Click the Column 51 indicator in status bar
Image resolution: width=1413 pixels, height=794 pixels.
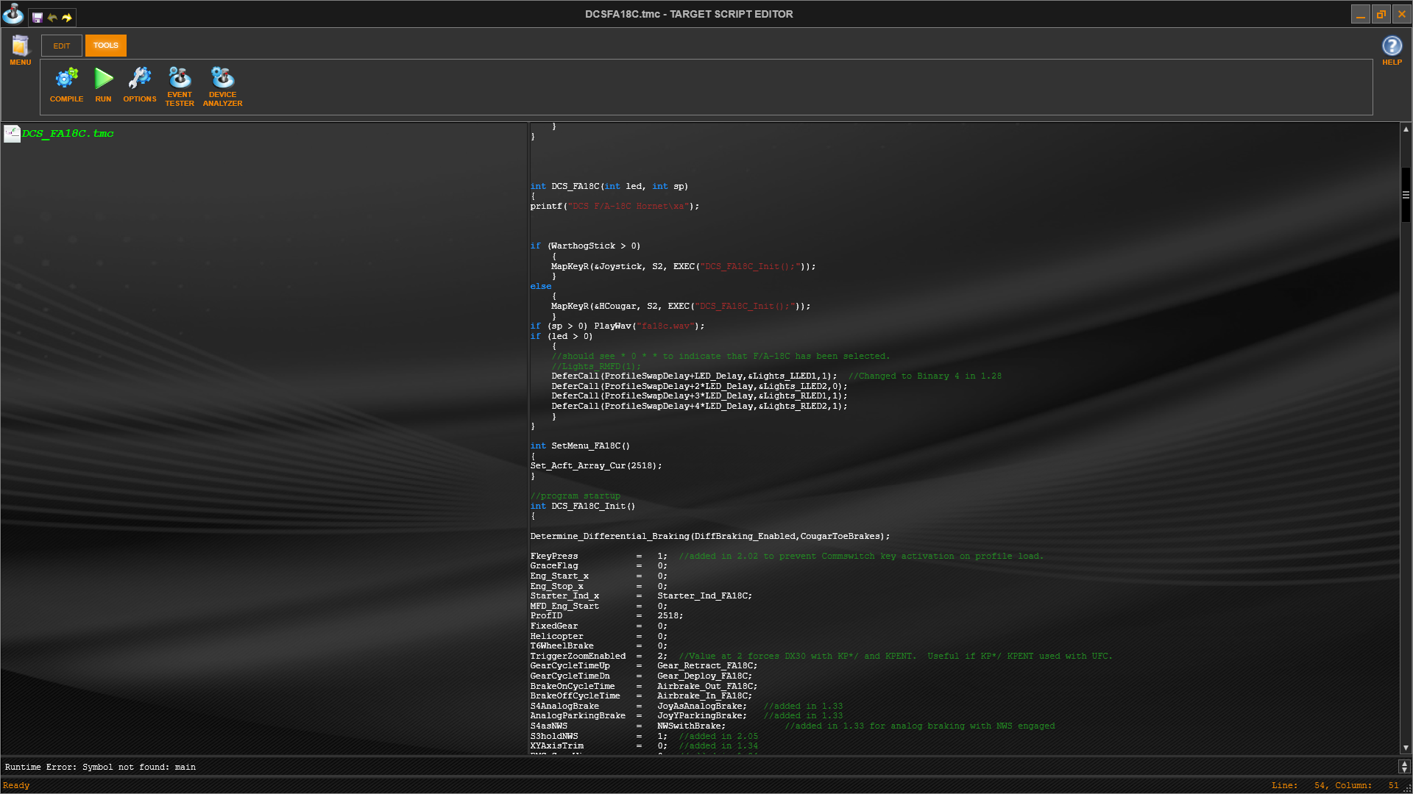(1367, 786)
